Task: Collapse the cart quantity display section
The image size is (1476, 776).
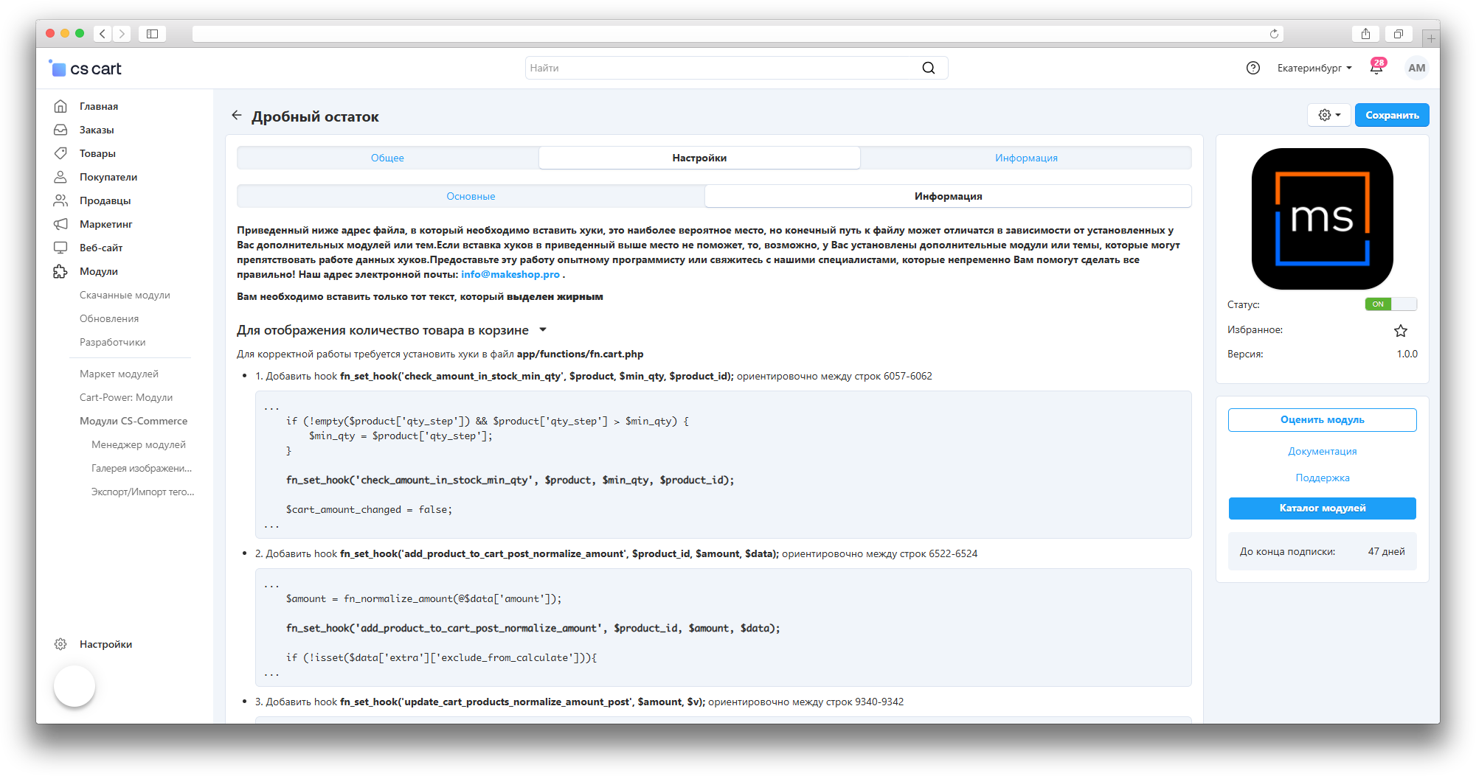Action: point(543,330)
